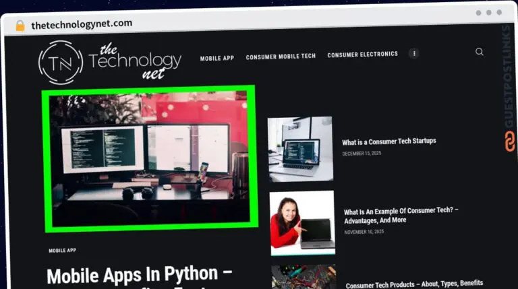Click the Mobile App category tag
The height and width of the screenshot is (289, 518).
pyautogui.click(x=63, y=251)
